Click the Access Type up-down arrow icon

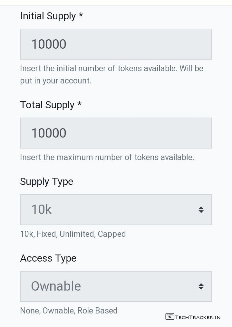(201, 286)
